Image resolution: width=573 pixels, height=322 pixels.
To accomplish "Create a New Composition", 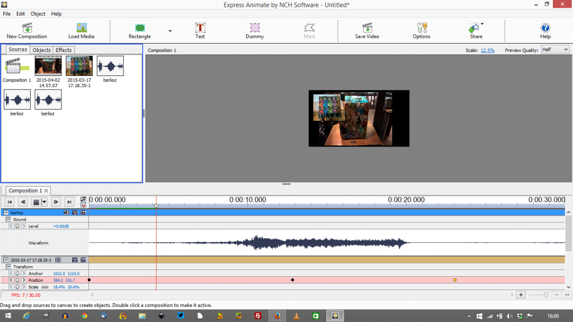I will click(x=26, y=28).
